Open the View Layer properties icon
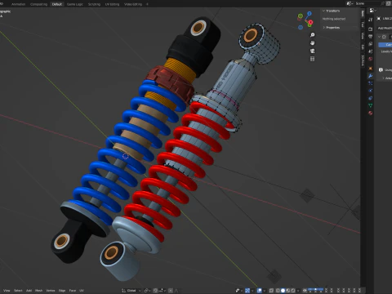Screen dimensions: 392x294 (370, 44)
